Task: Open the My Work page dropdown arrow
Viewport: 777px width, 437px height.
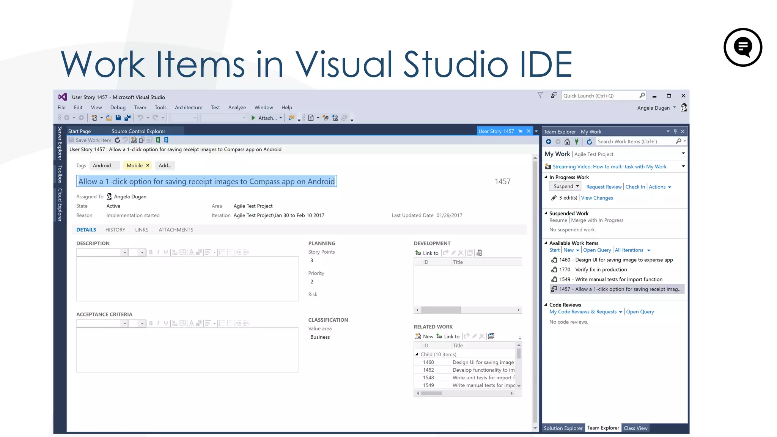Action: pyautogui.click(x=683, y=154)
